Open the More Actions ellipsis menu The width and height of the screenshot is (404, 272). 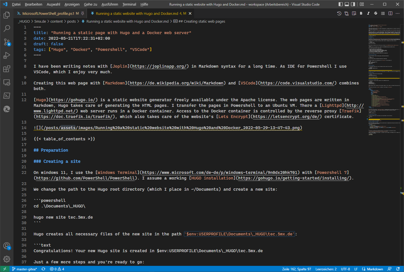pos(398,13)
